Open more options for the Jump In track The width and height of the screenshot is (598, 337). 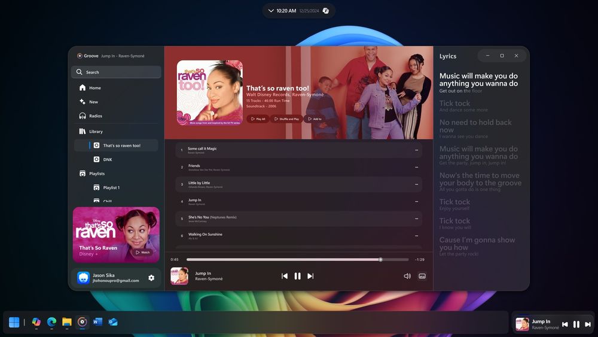click(416, 202)
